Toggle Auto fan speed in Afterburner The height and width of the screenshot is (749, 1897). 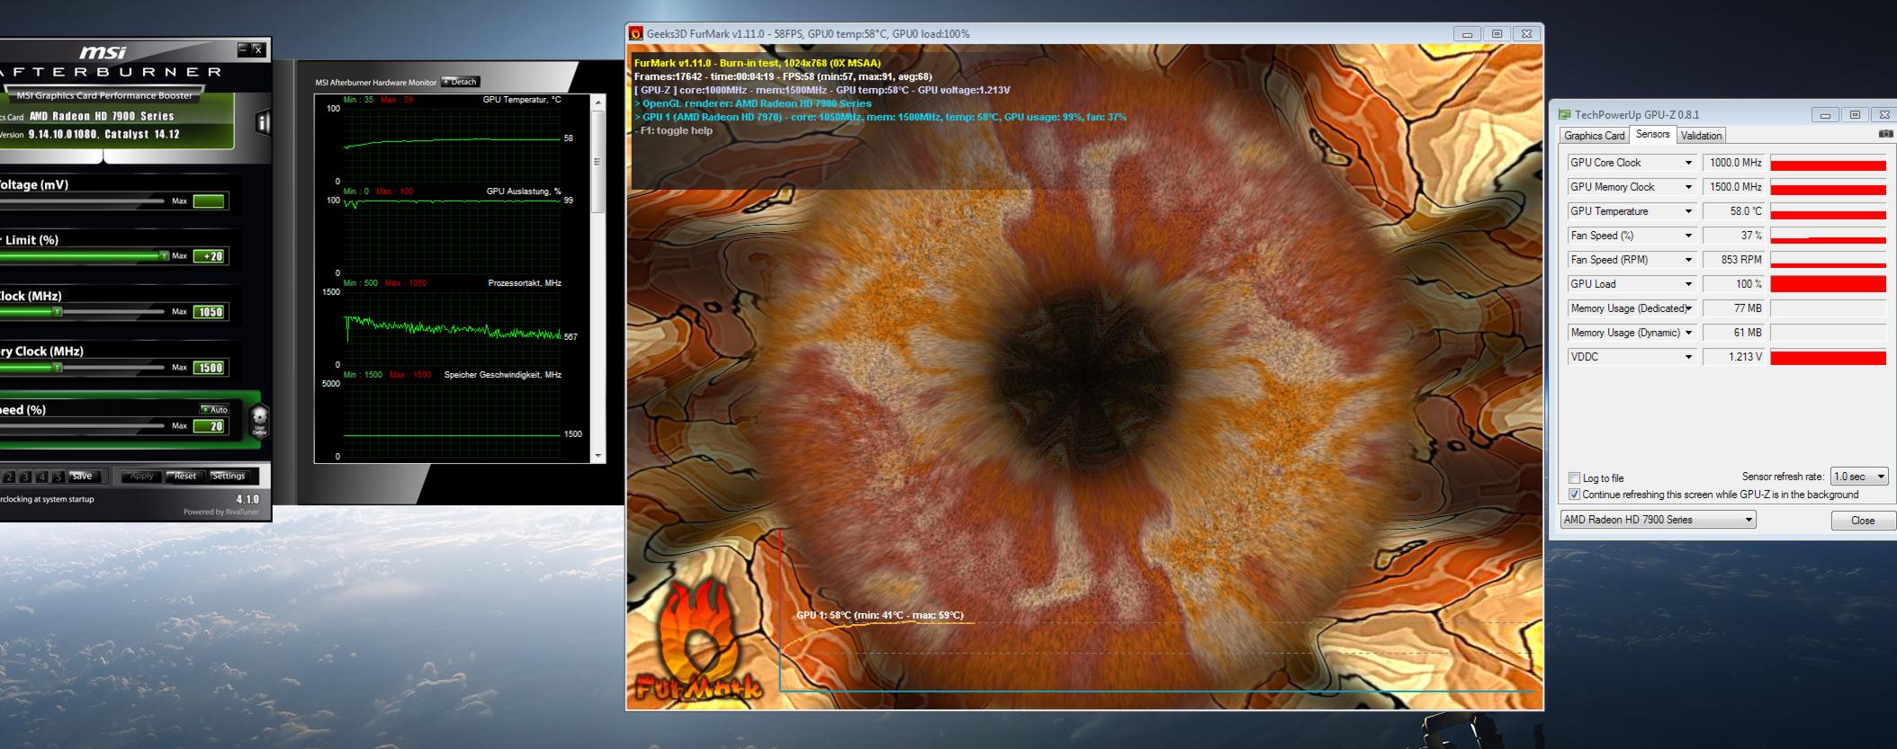(x=215, y=409)
